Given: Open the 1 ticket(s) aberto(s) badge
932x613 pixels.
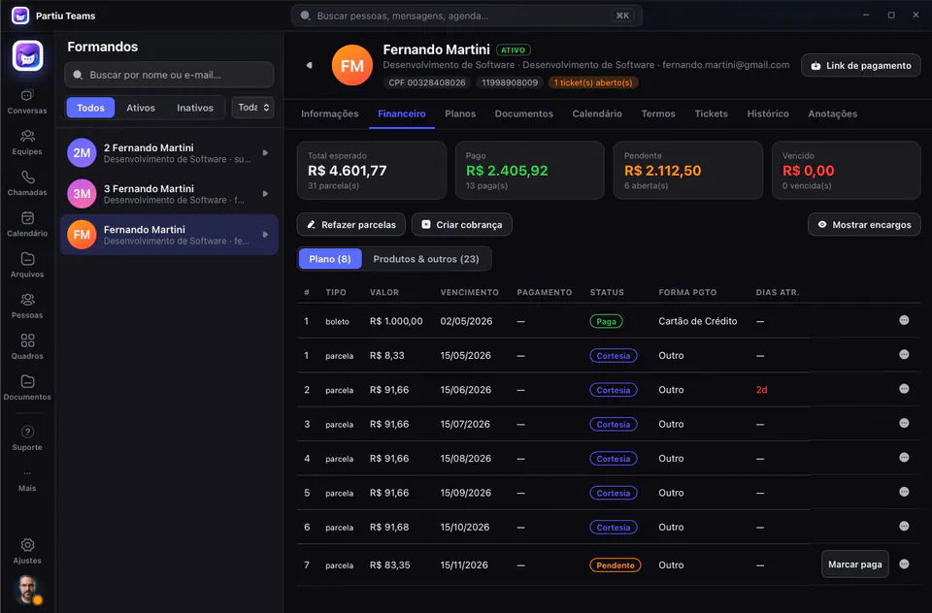Looking at the screenshot, I should 592,82.
